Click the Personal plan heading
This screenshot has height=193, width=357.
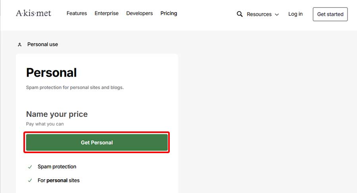(51, 73)
